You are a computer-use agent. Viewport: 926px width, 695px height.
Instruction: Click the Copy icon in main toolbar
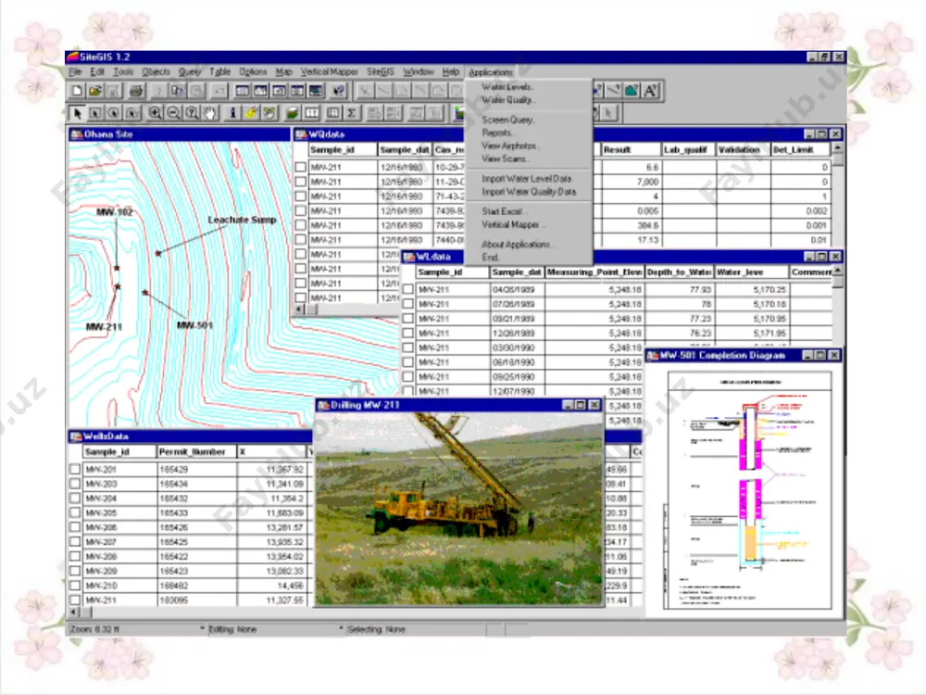tap(178, 91)
